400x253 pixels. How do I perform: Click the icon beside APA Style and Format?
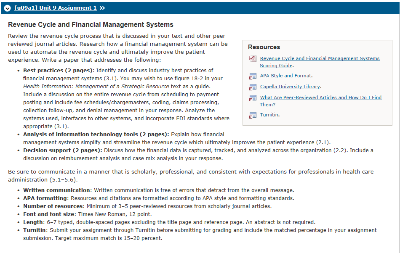pyautogui.click(x=253, y=76)
